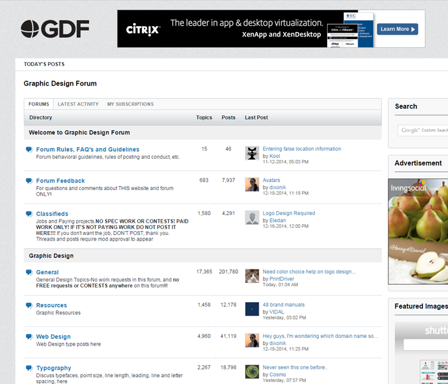View PrintDriver's profile link
Image resolution: width=448 pixels, height=384 pixels.
(x=282, y=279)
